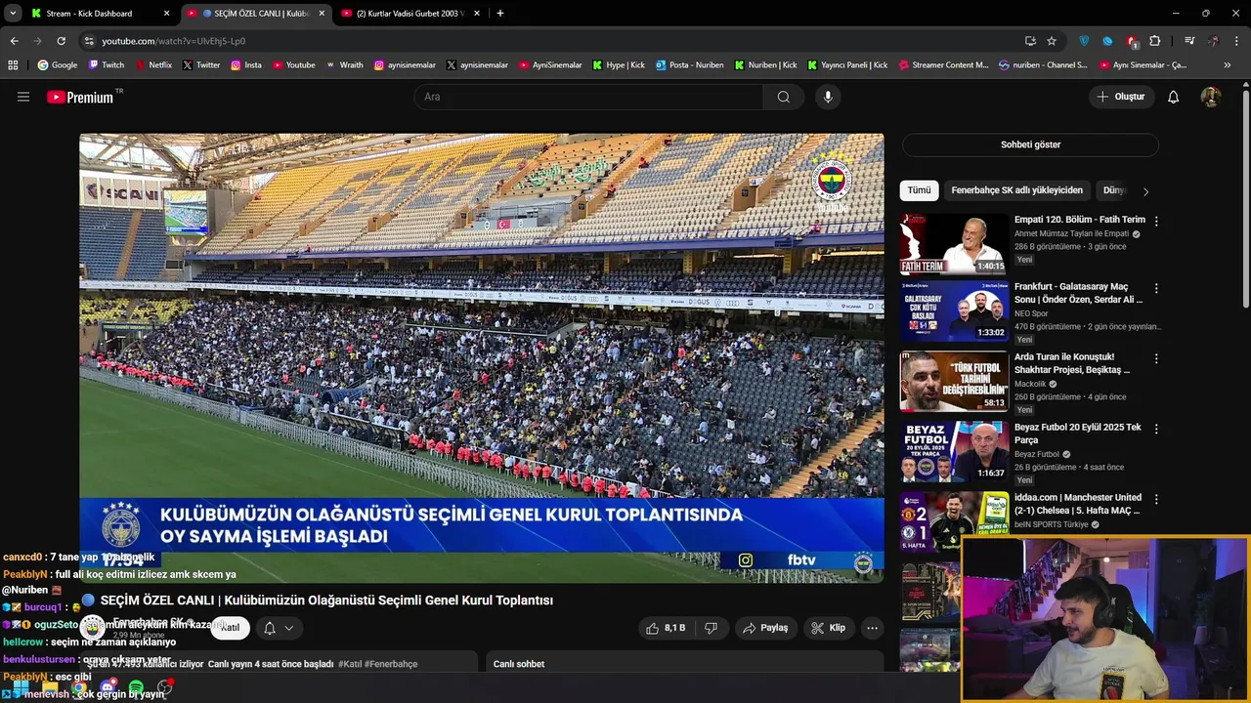Screen dimensions: 1251x703
Task: Reload the page with refresh icon
Action: [61, 41]
